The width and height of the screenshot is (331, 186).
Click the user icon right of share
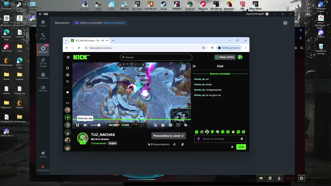[183, 144]
